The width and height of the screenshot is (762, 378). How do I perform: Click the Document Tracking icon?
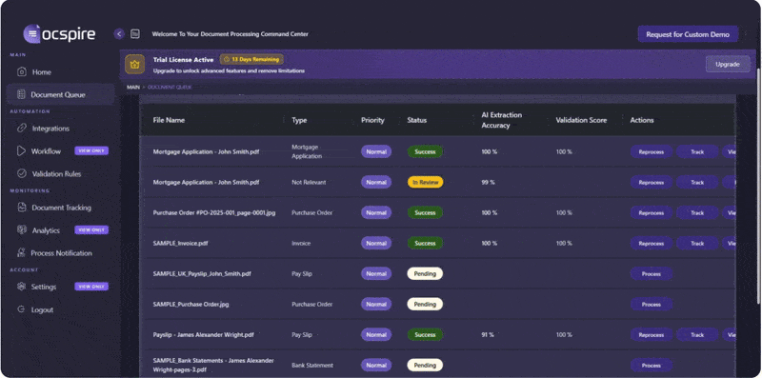point(21,208)
